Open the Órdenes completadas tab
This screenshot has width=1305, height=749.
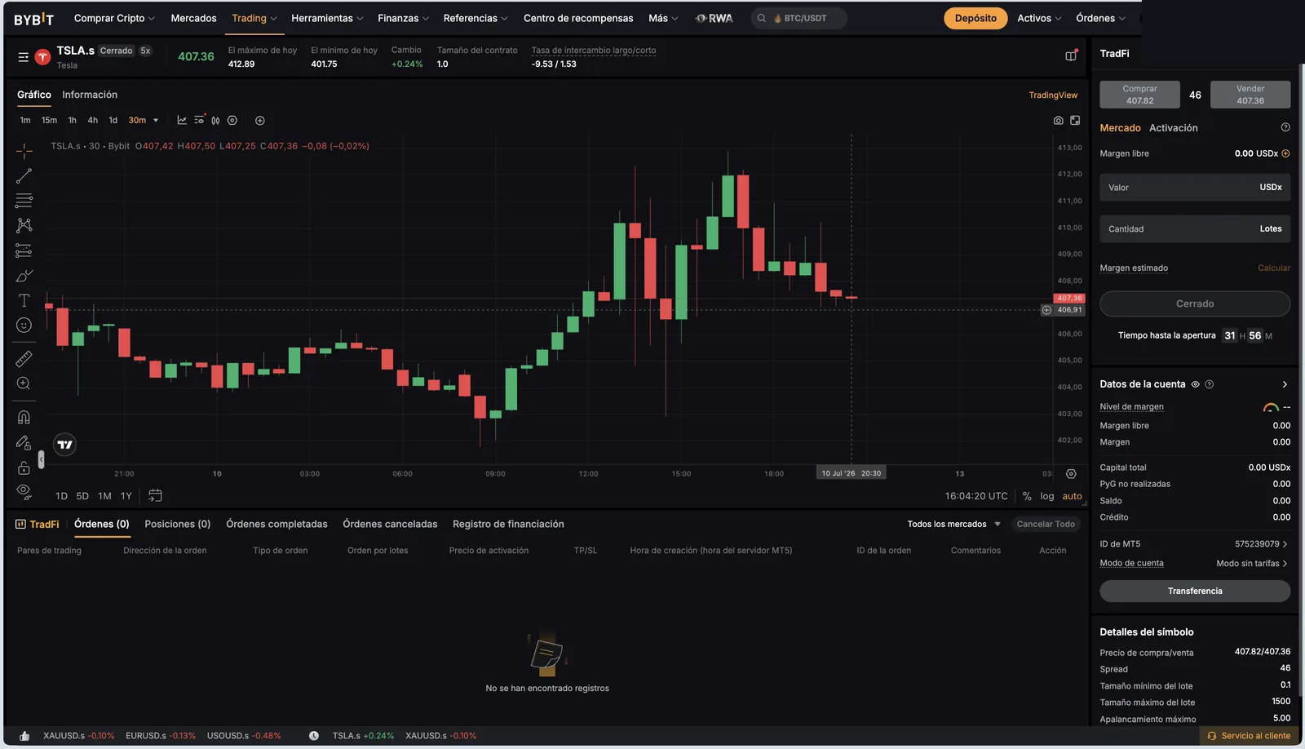tap(276, 524)
